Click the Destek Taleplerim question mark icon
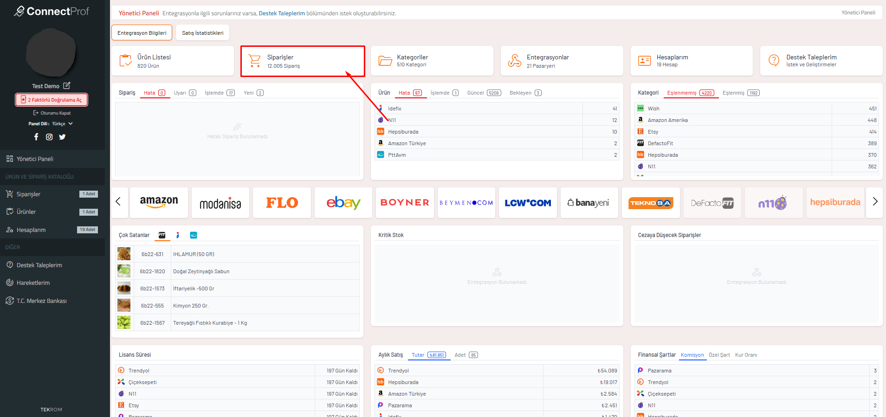This screenshot has width=886, height=417. point(774,60)
